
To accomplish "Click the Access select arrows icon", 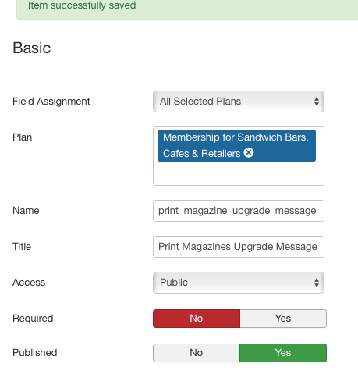I will [x=317, y=283].
